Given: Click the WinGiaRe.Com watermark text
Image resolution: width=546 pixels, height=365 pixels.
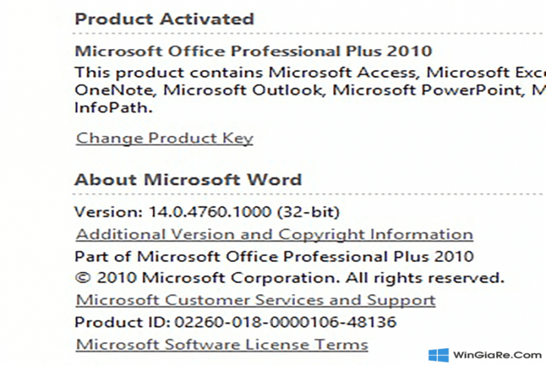Looking at the screenshot, I should [x=498, y=355].
